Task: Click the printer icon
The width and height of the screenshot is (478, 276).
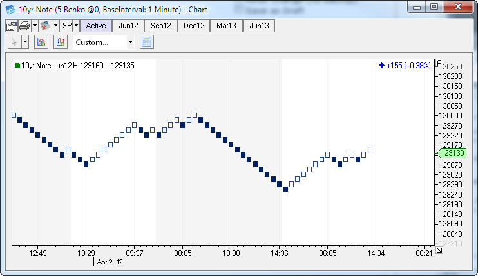Action: click(x=24, y=26)
